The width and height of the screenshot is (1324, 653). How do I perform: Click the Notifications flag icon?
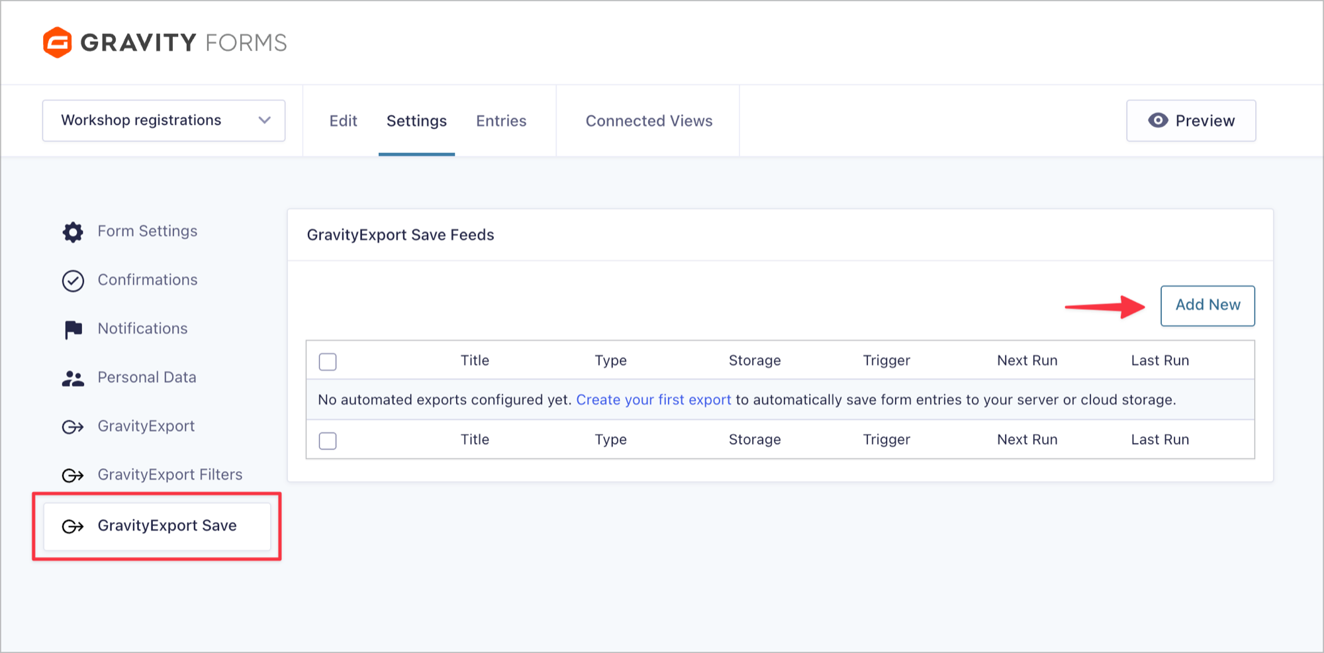[x=73, y=329]
